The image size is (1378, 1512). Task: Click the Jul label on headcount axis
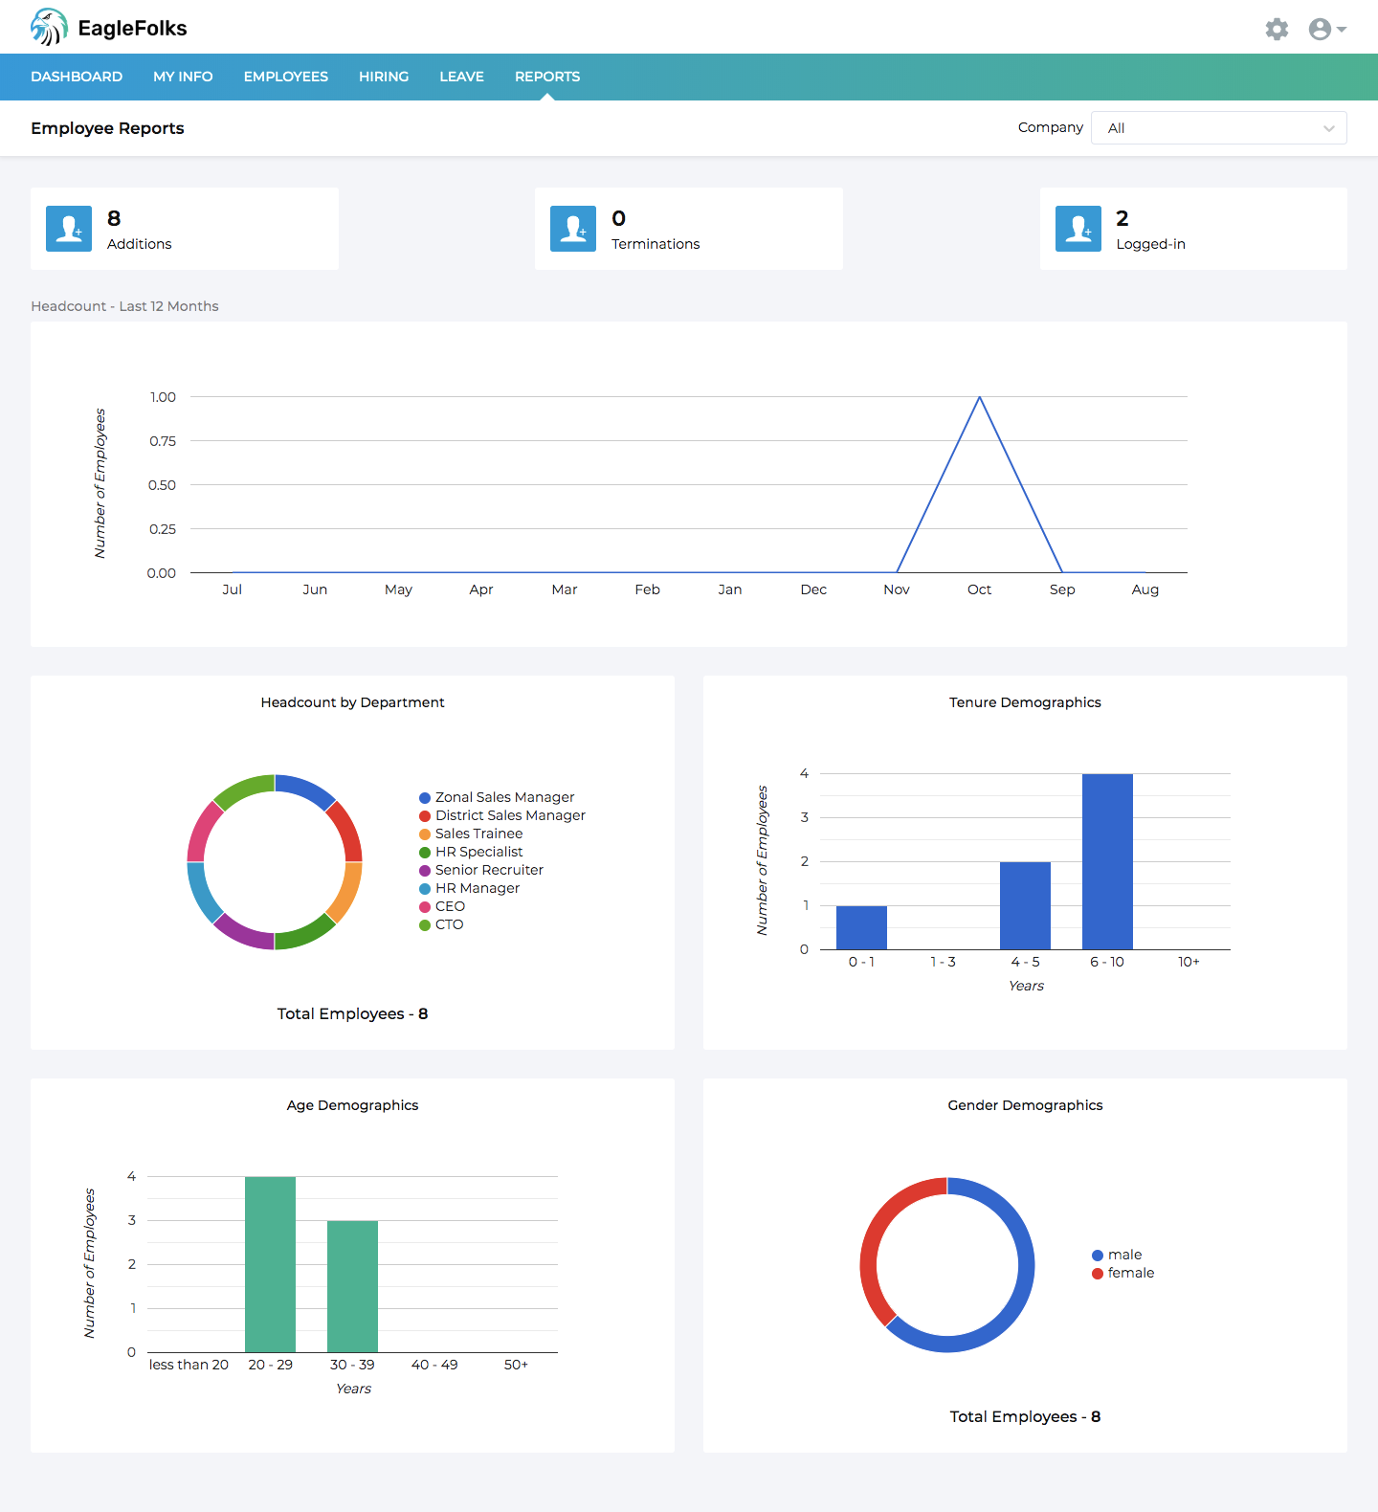point(232,589)
